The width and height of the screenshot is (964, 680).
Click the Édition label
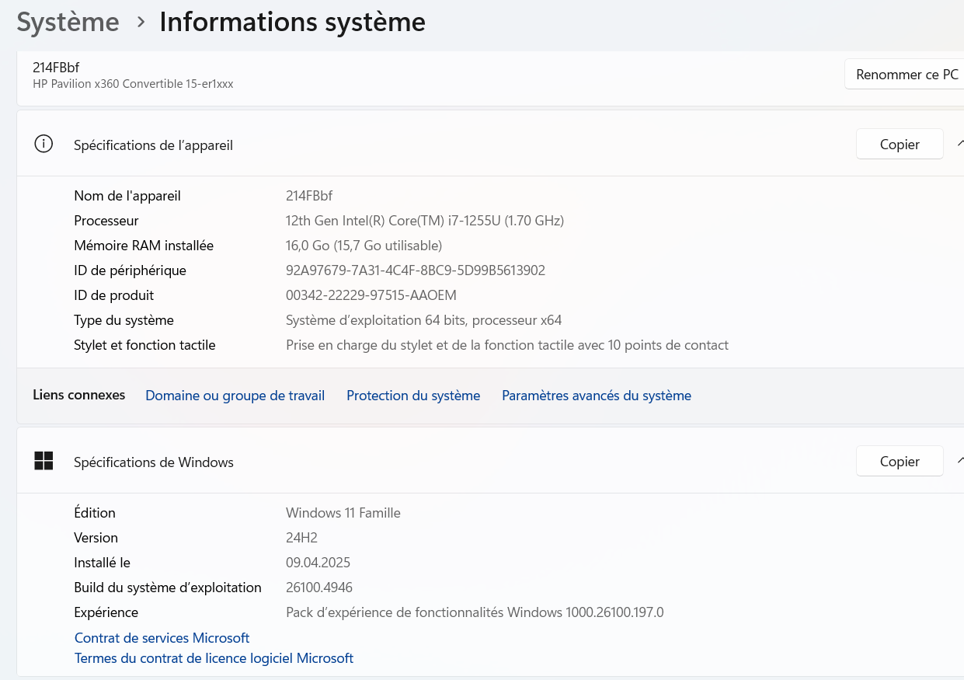(x=95, y=513)
